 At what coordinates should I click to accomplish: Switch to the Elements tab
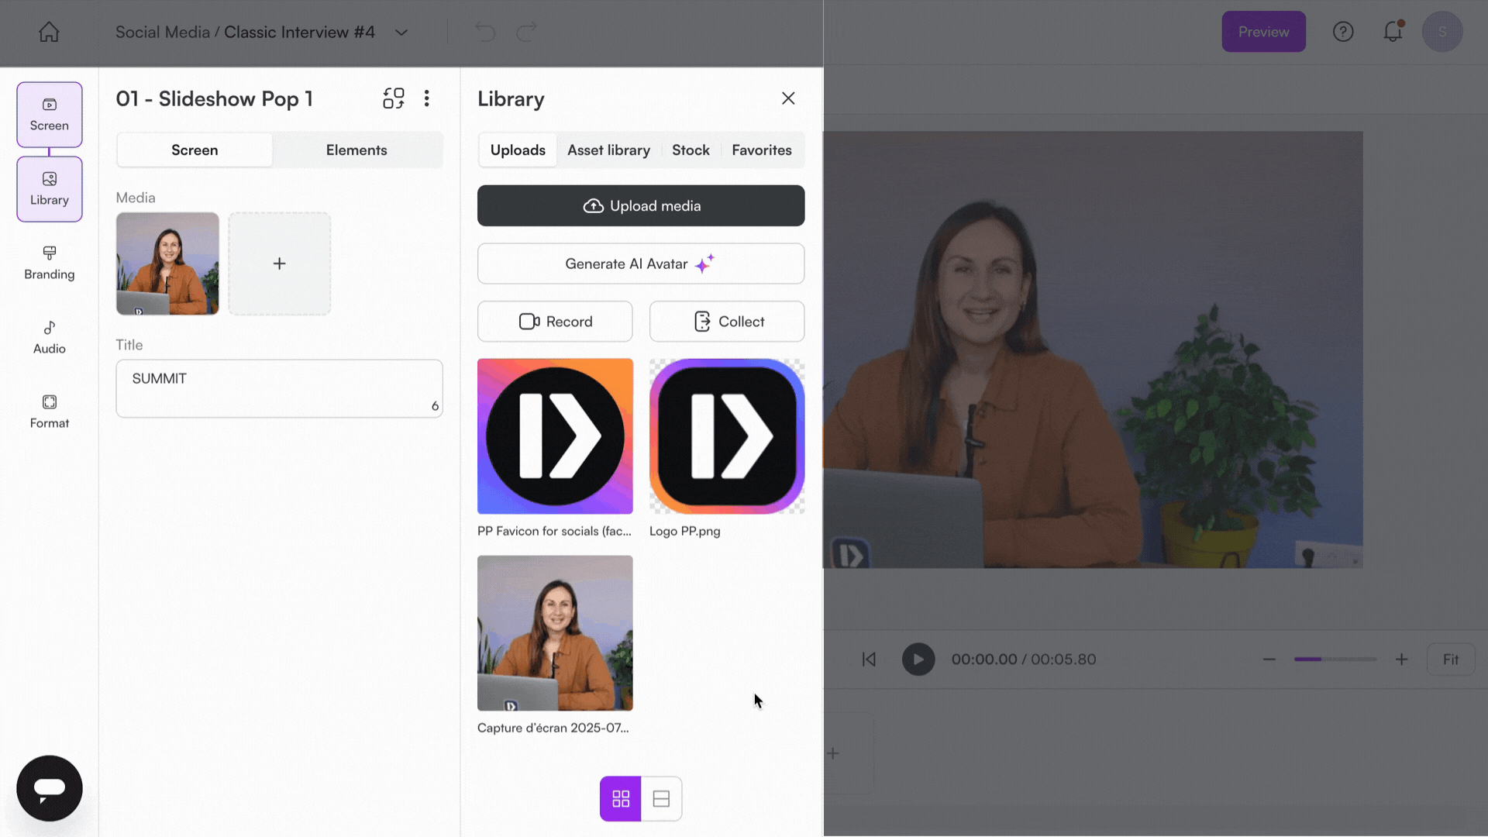pyautogui.click(x=356, y=150)
